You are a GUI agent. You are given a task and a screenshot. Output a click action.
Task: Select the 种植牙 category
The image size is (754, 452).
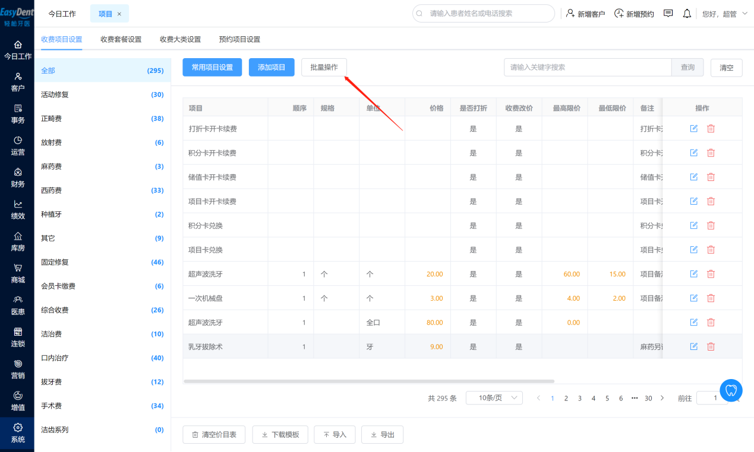click(x=102, y=214)
